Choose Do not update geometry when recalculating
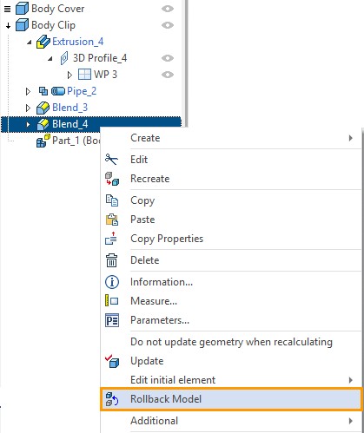This screenshot has height=433, width=364. (x=231, y=342)
